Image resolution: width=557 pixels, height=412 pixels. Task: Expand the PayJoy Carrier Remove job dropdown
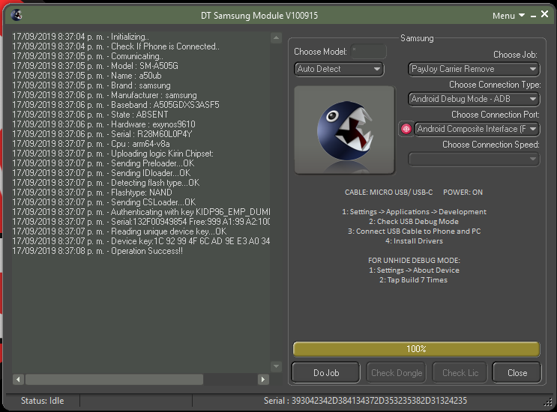(x=474, y=69)
